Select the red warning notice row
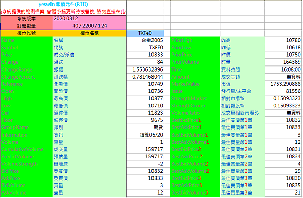 pos(64,12)
